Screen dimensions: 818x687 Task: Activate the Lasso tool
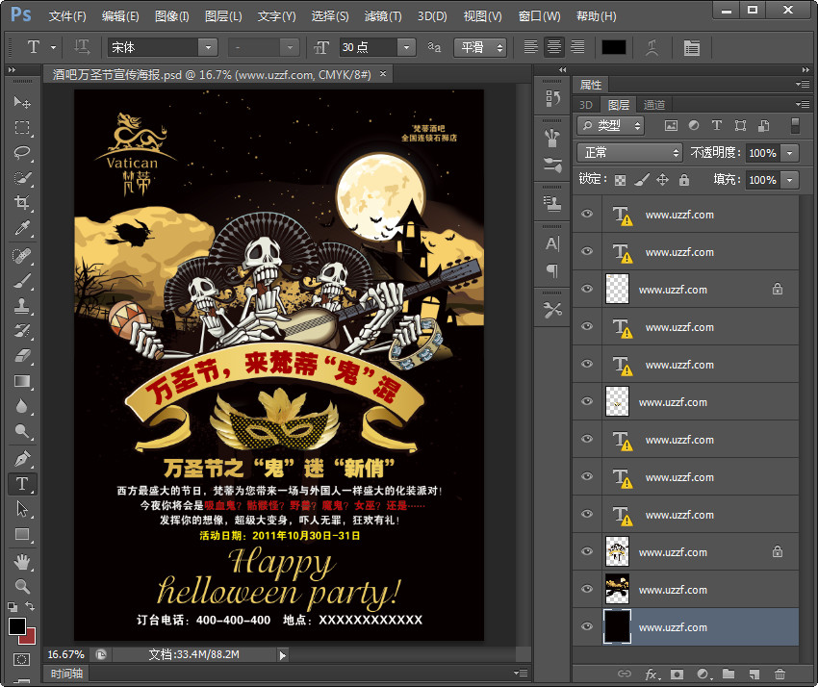[x=21, y=153]
